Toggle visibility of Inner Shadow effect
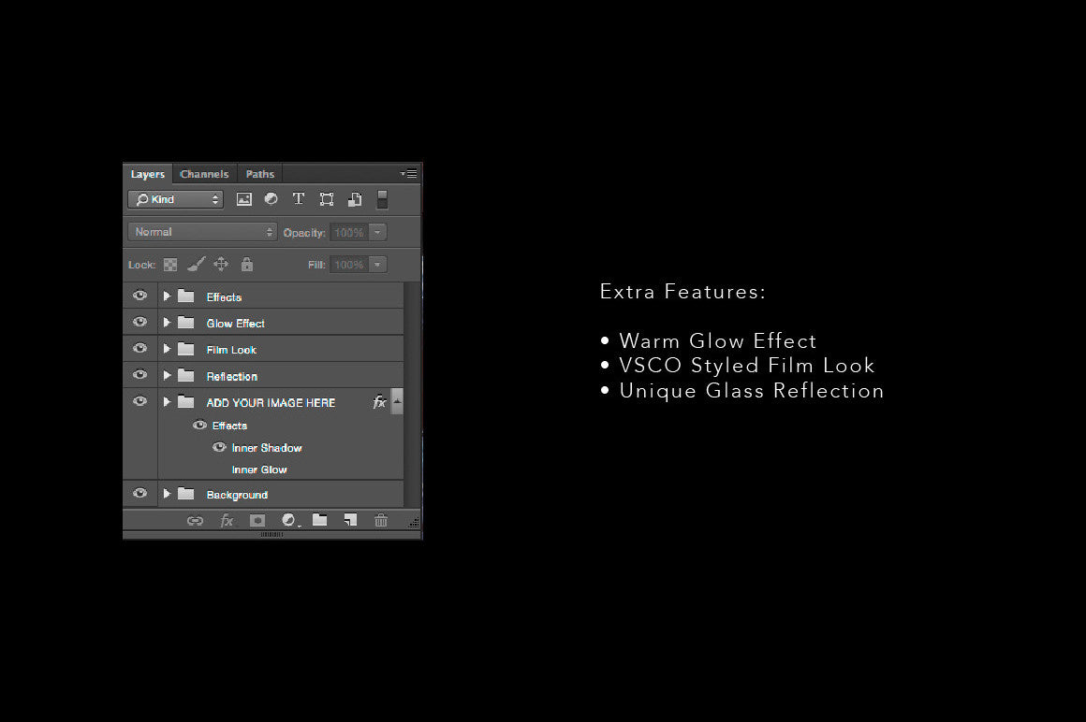1086x722 pixels. point(219,447)
